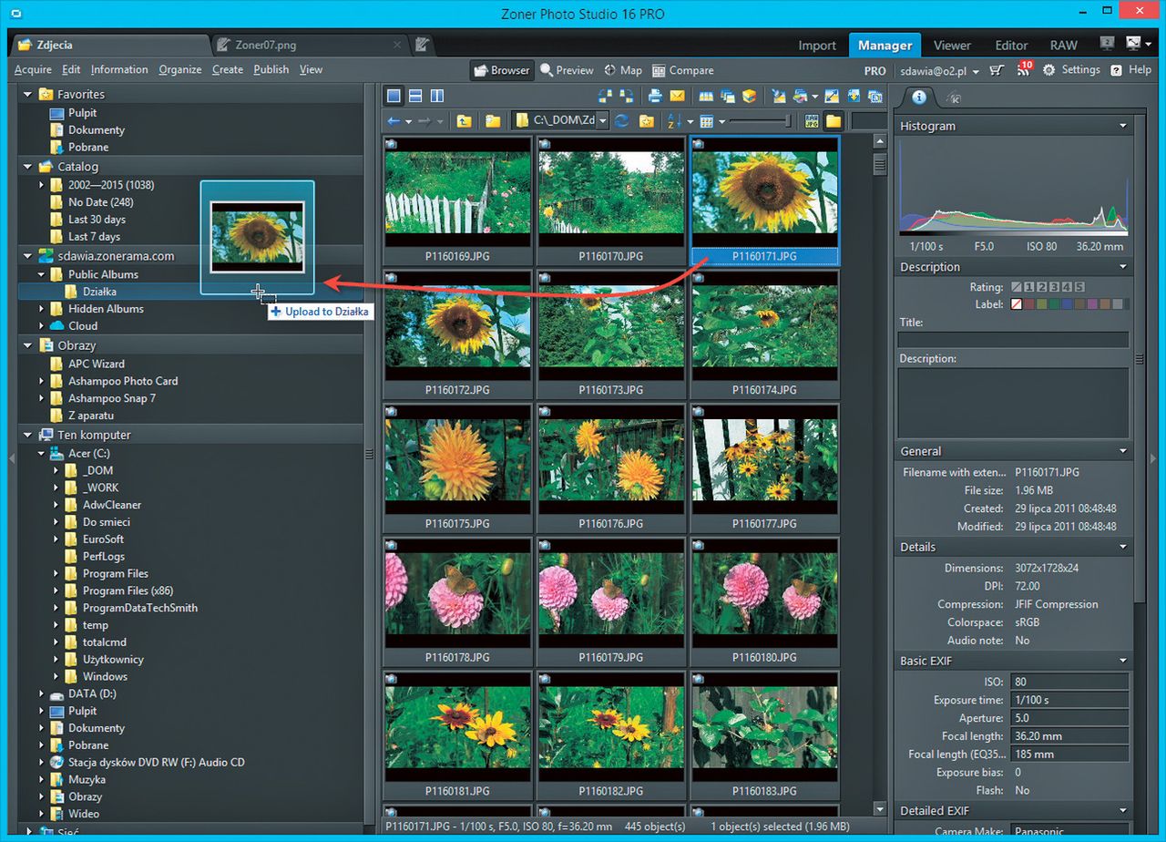
Task: Click the blue diagonal-arrow picture icon
Action: coord(832,96)
